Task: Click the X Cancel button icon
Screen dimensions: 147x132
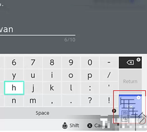Action: point(90,126)
